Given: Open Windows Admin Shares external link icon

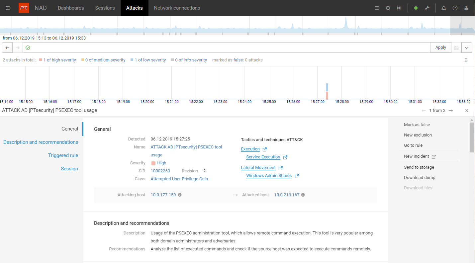Looking at the screenshot, I should point(297,176).
